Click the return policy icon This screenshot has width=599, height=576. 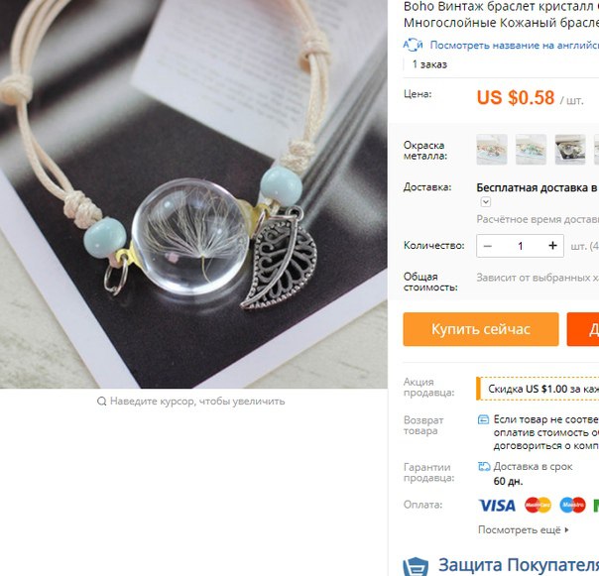point(483,419)
